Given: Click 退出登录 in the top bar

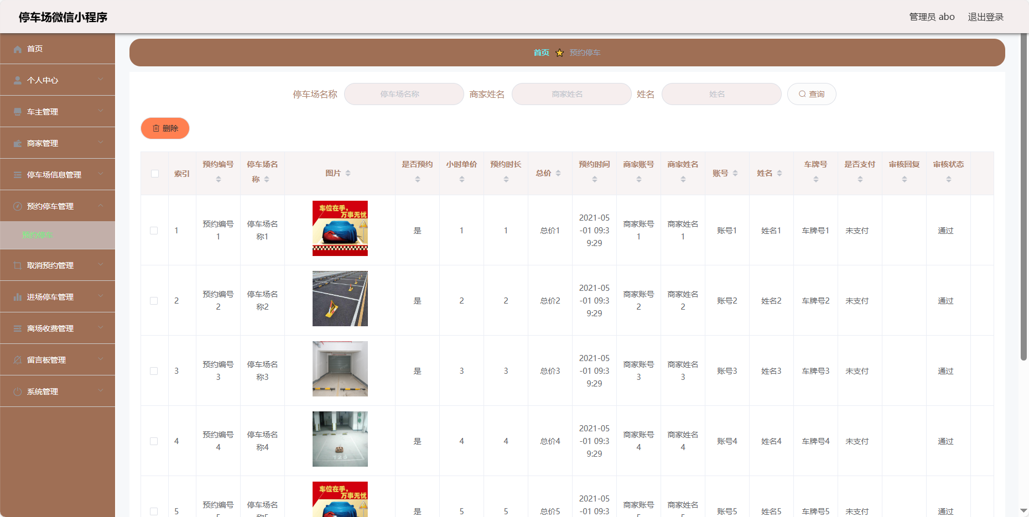Looking at the screenshot, I should pyautogui.click(x=985, y=17).
